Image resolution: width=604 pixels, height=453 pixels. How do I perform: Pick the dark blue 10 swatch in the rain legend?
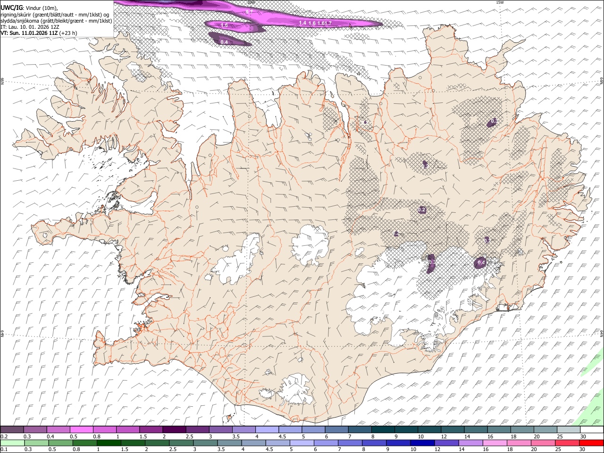click(421, 443)
